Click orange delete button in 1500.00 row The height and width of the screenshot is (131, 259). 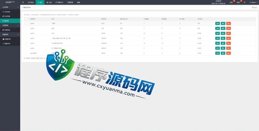[x=228, y=38]
